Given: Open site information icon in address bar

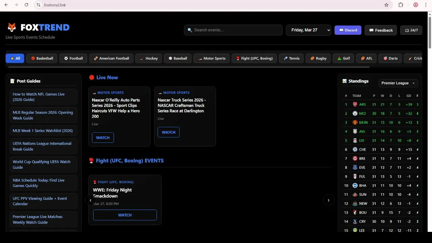Looking at the screenshot, I should (38, 5).
